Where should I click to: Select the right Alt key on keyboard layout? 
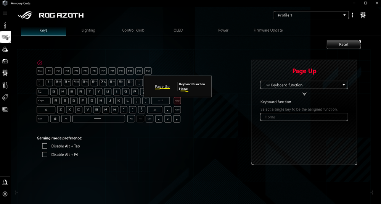click(x=131, y=119)
